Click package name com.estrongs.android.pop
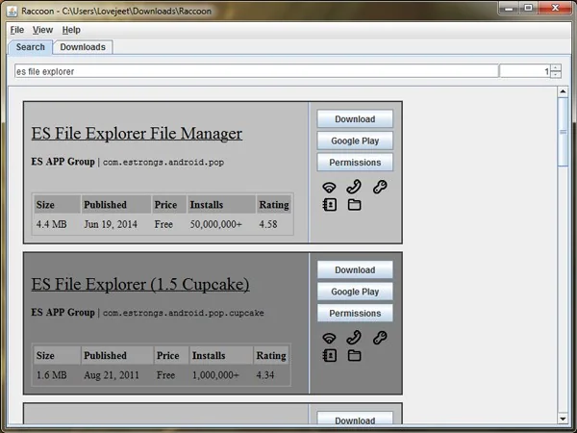Image resolution: width=577 pixels, height=433 pixels. 163,163
